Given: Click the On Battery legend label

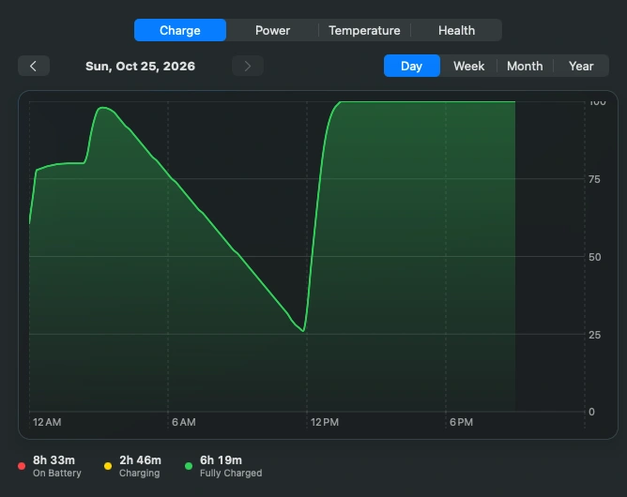Looking at the screenshot, I should pos(56,473).
